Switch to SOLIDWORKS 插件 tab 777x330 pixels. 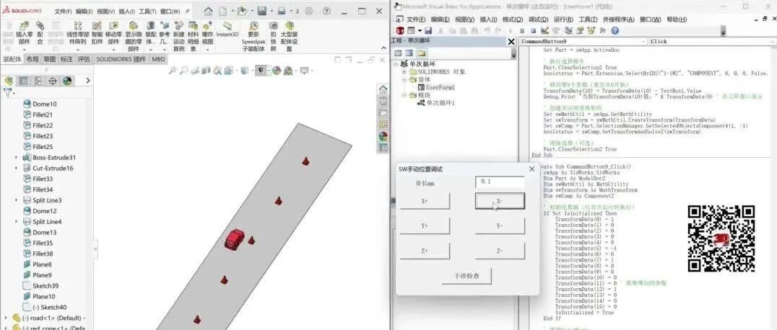[121, 59]
